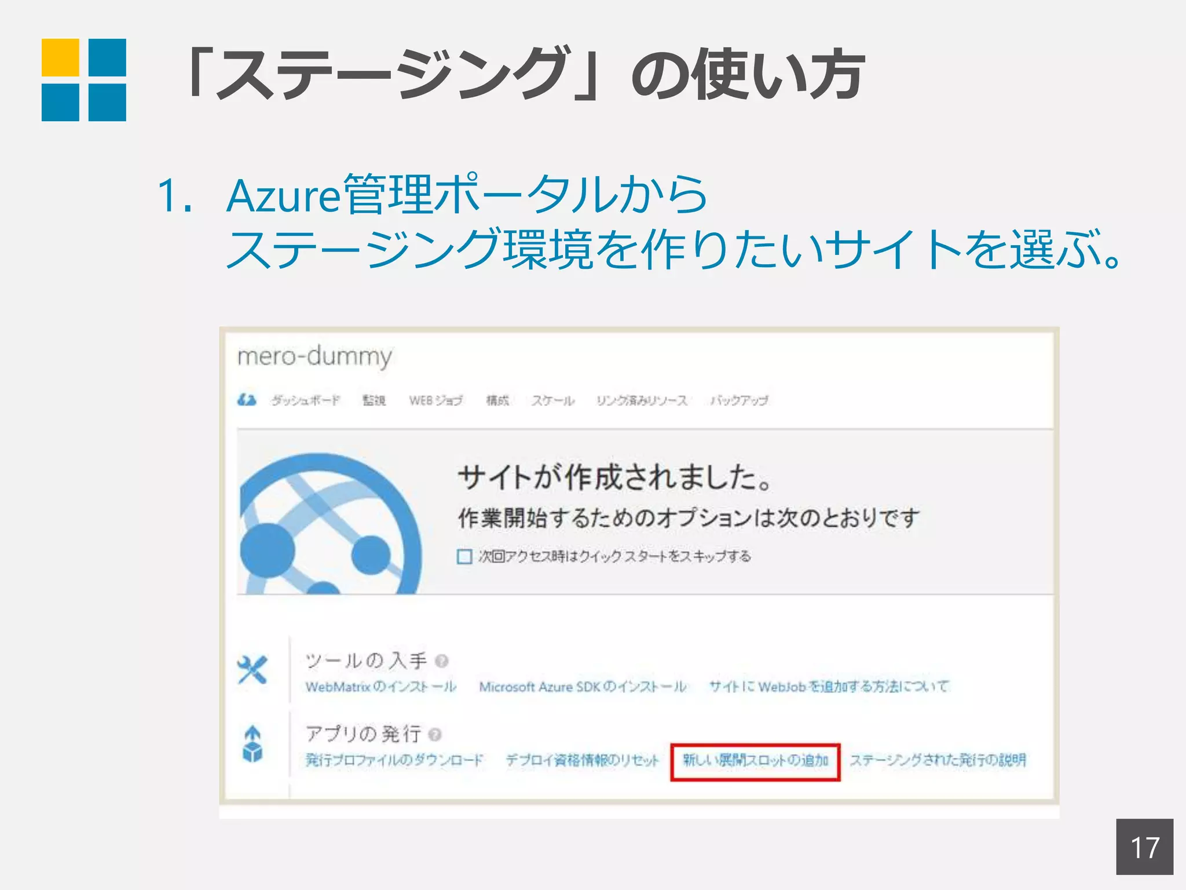Click the wrench and screwdriver tools icon
Viewport: 1186px width, 890px height.
coord(252,670)
